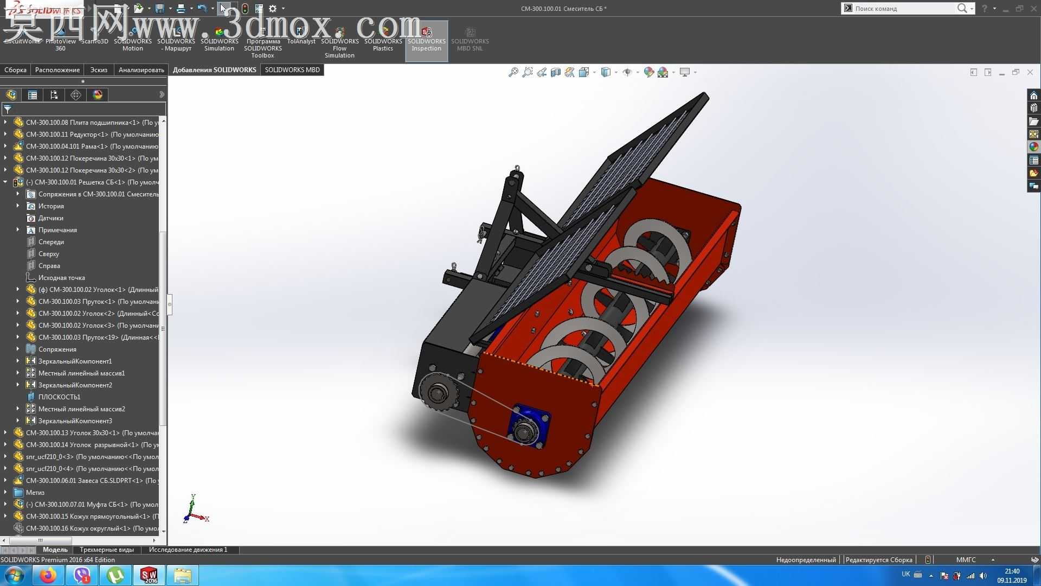Click the command search input field
Viewport: 1041px width, 586px height.
(x=903, y=8)
